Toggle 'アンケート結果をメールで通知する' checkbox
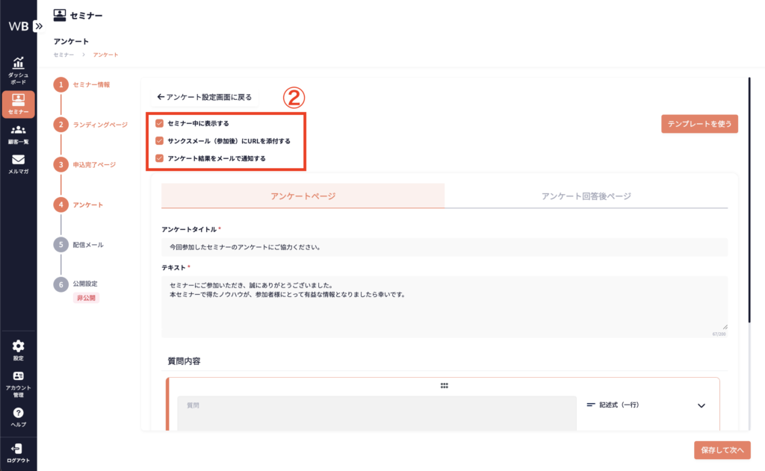 (x=159, y=158)
